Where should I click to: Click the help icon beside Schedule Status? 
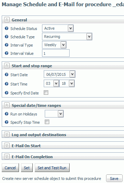pyautogui.click(x=7, y=28)
